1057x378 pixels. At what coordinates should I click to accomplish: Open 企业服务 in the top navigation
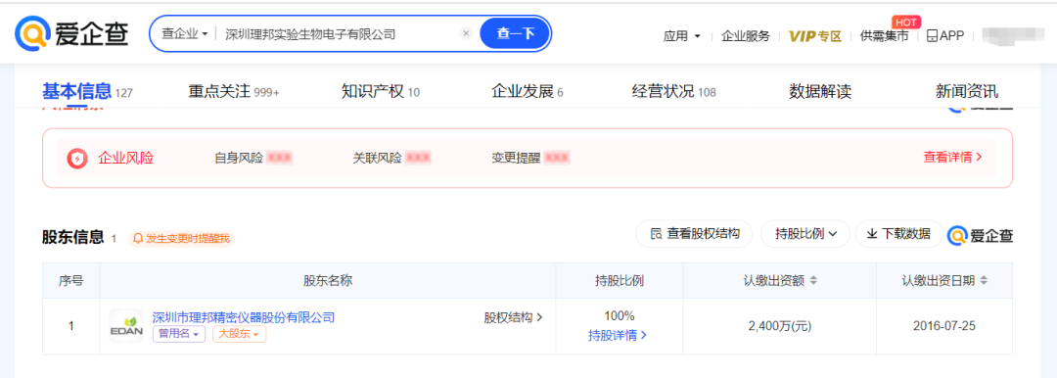click(x=746, y=36)
